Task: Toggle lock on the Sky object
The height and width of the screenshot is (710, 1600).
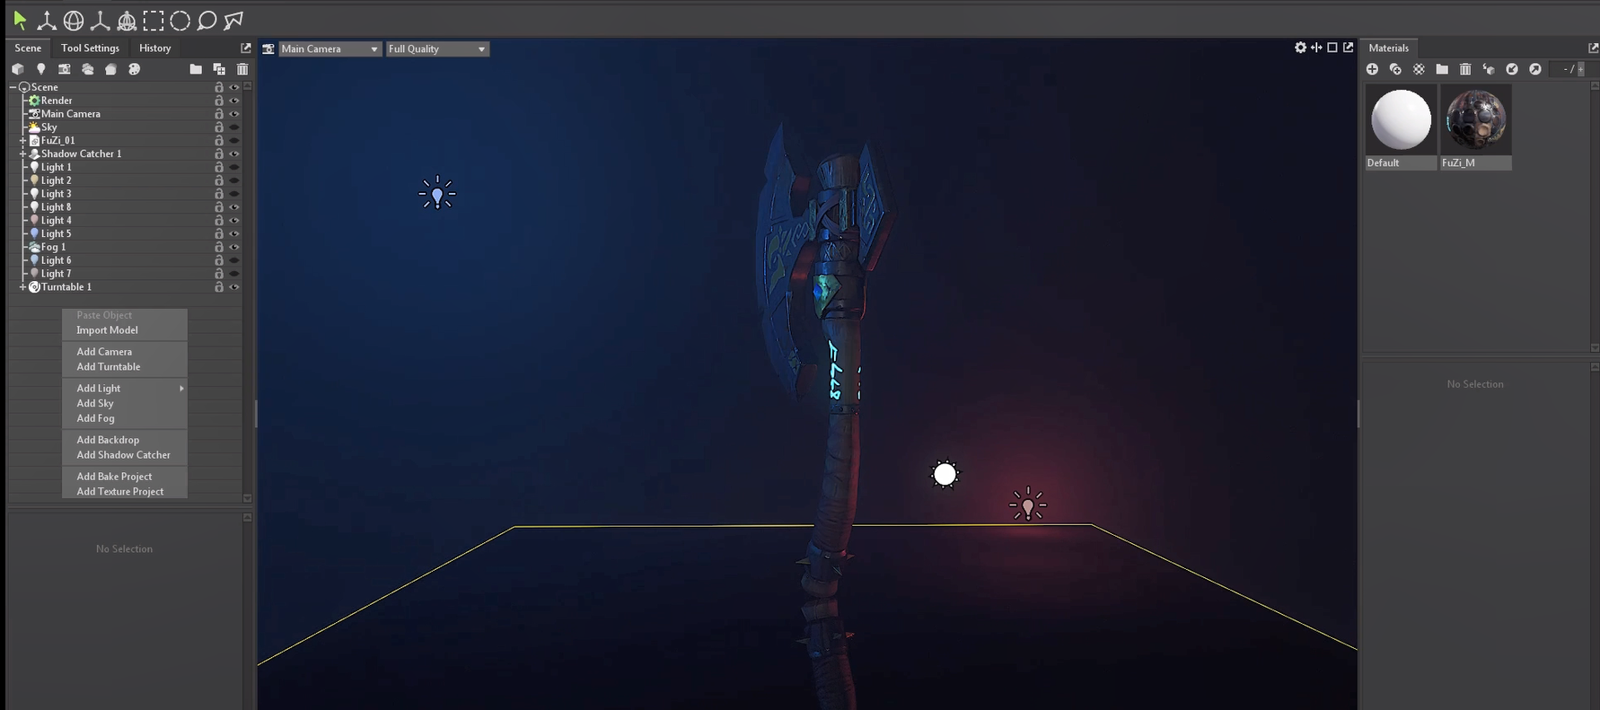Action: [x=218, y=127]
